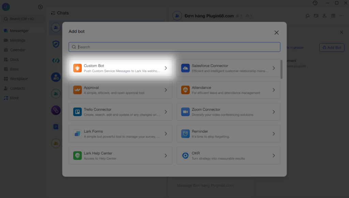The image size is (349, 198).
Task: Choose the Reminder bot icon
Action: 185,134
